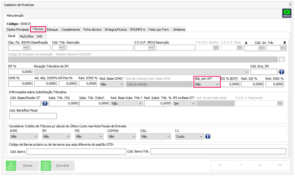Click info icon beside I.I. Custo dropdown
The image size is (295, 176).
pyautogui.click(x=208, y=136)
